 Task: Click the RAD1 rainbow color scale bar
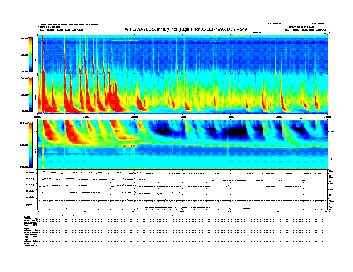click(30, 94)
